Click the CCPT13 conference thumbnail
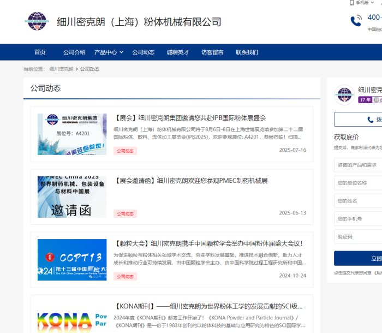The image size is (382, 333). pyautogui.click(x=72, y=260)
